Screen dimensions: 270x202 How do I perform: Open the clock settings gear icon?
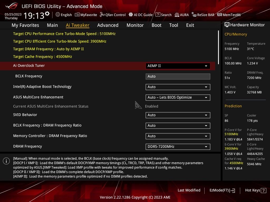point(47,13)
